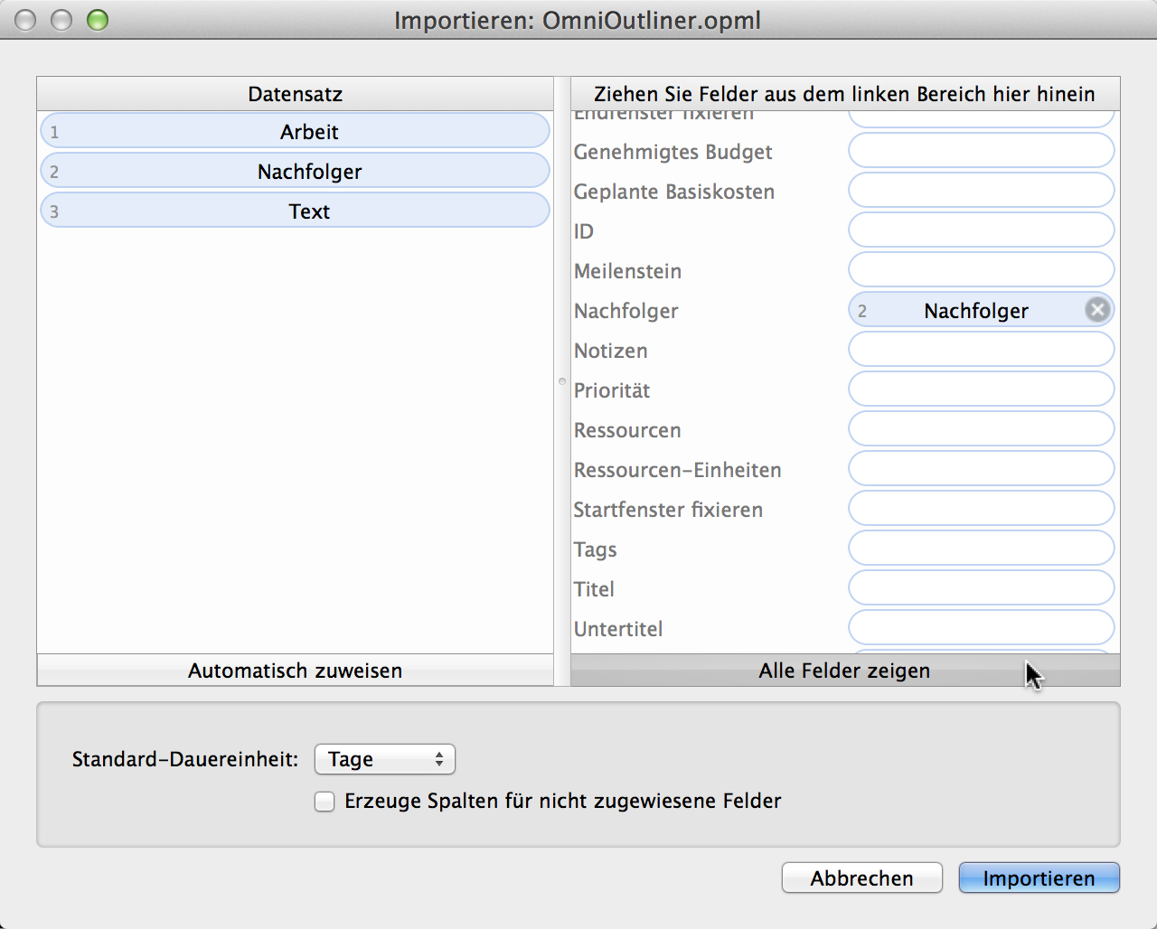Click the Meilenstein label
This screenshot has height=929, width=1157.
628,271
